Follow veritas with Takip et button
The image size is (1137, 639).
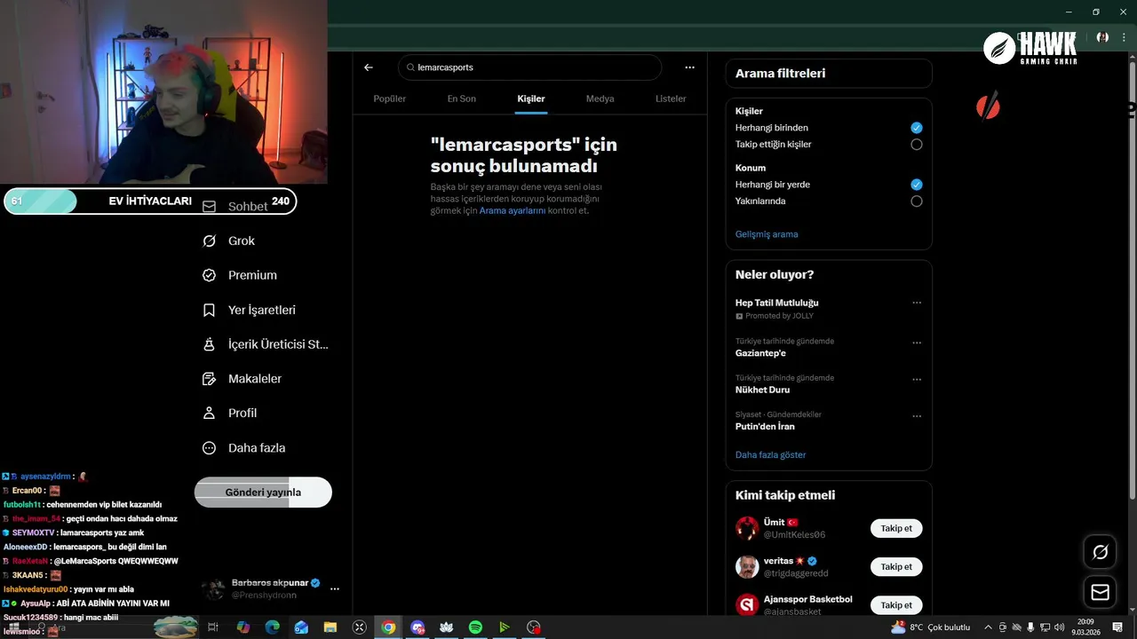896,566
